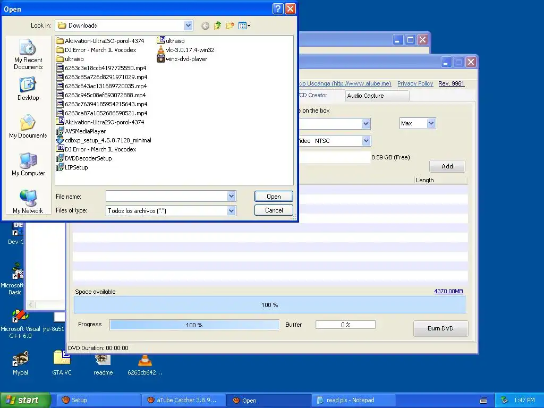
Task: Click the Open button in dialog
Action: [x=274, y=197]
